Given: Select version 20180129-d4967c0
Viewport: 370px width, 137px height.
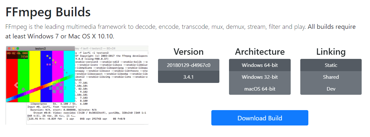Looking at the screenshot, I should click(x=189, y=65).
